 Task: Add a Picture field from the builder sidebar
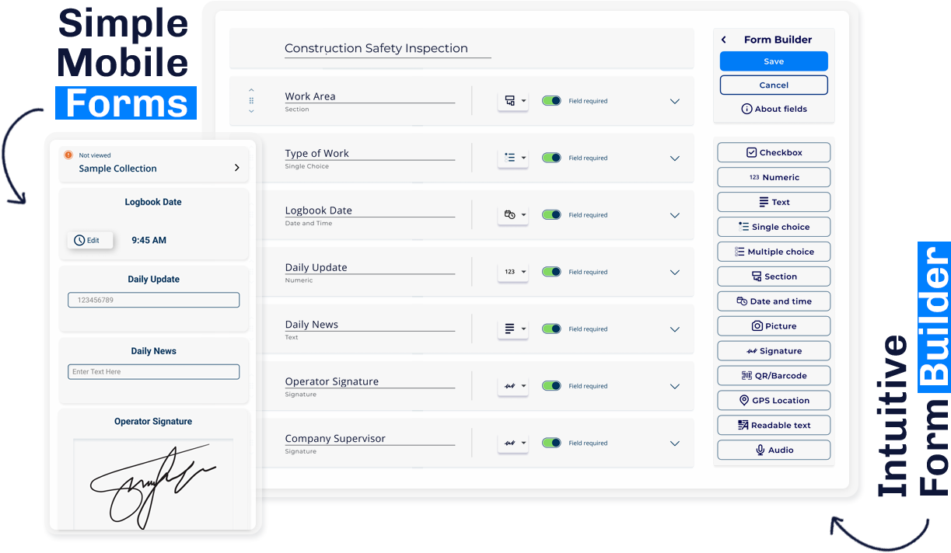(x=773, y=325)
